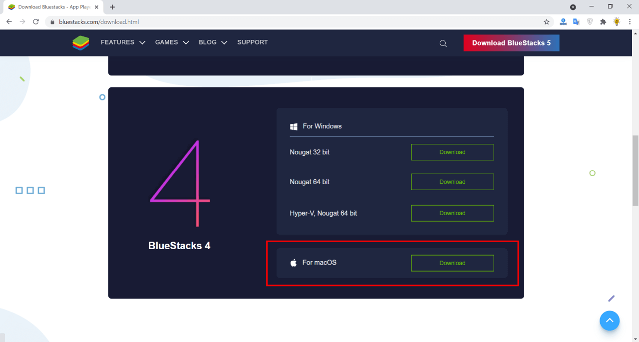Click the yellow lightbulb extension icon

point(617,22)
